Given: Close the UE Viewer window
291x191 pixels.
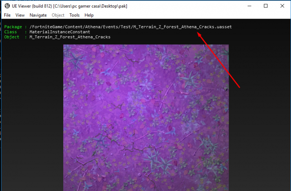Looking at the screenshot, I should point(282,6).
